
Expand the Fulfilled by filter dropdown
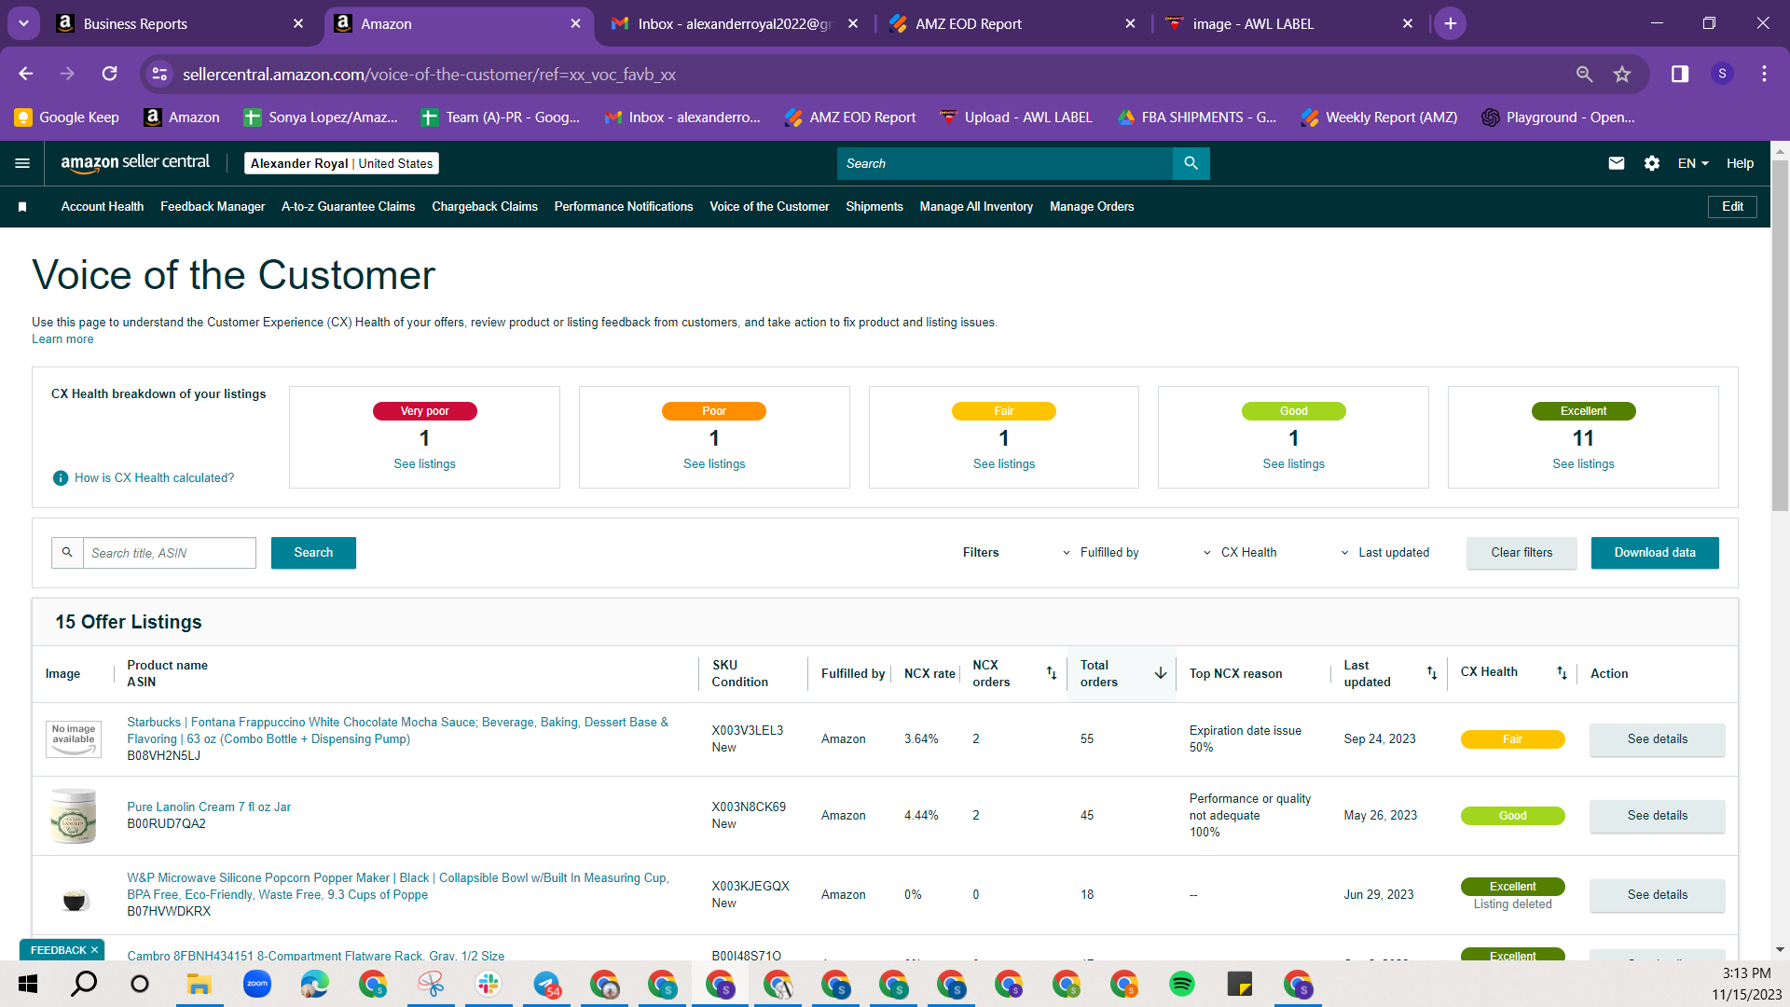[x=1100, y=553]
